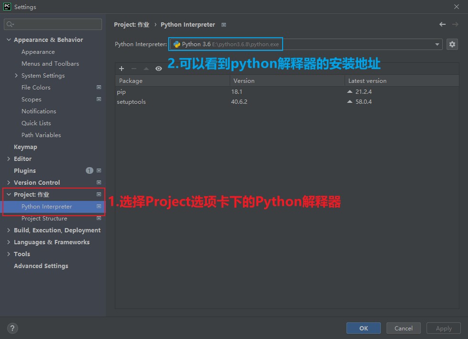This screenshot has width=468, height=339.
Task: Click the Cancel button
Action: 404,328
